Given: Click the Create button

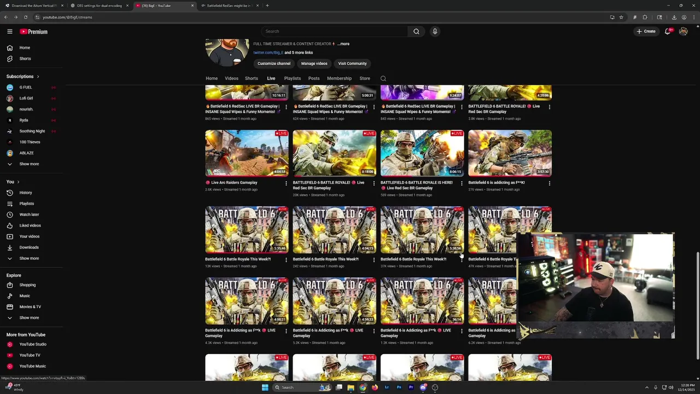Looking at the screenshot, I should [x=646, y=31].
